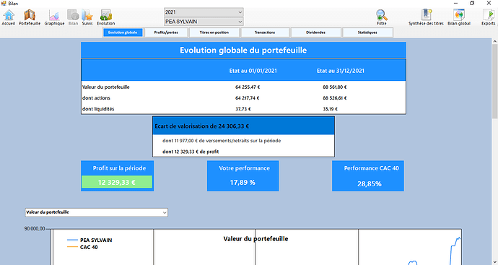Click the Filtre magnifier icon
Image resolution: width=498 pixels, height=265 pixels.
tap(382, 17)
